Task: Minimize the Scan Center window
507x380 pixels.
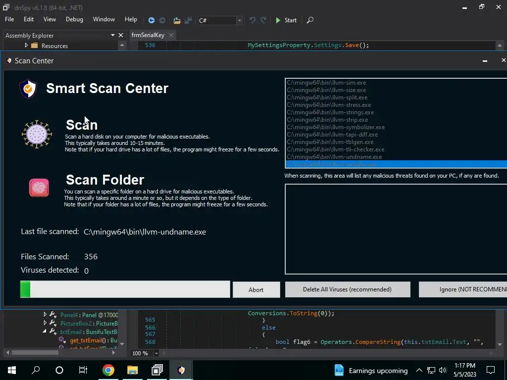Action: click(x=485, y=61)
